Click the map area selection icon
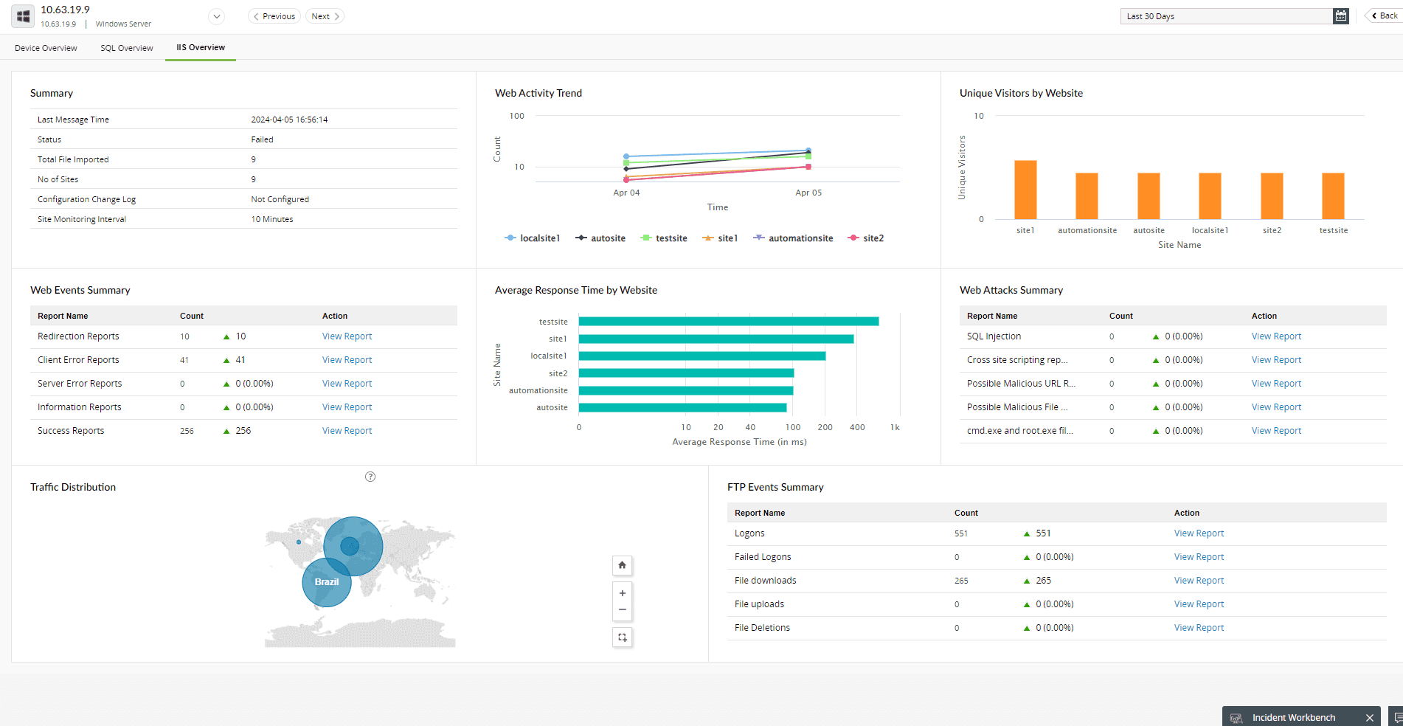The height and width of the screenshot is (726, 1403). click(622, 637)
